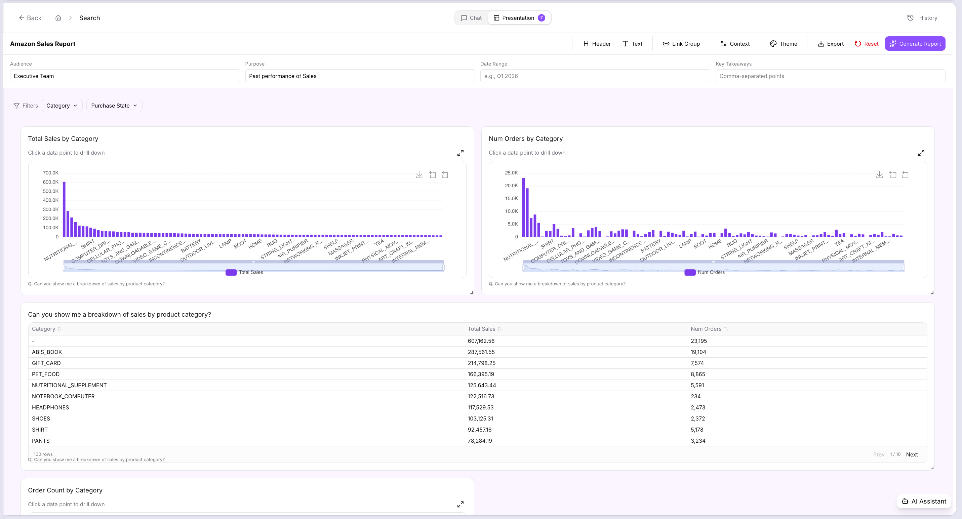Export the report

[831, 44]
